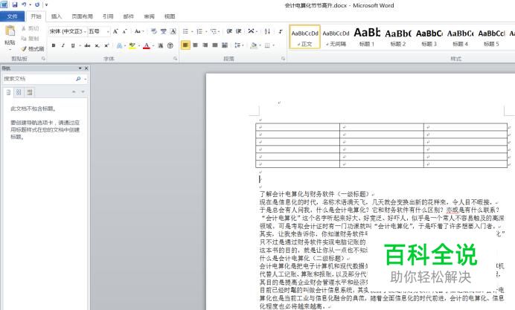Click the Undo arrow in quick access toolbar
Screen dimensions: 515x310
24,4
